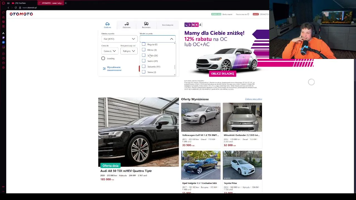Screen dimensions: 356x200
Task: Open sidebar settings gear icon
Action: pyautogui.click(x=3, y=67)
